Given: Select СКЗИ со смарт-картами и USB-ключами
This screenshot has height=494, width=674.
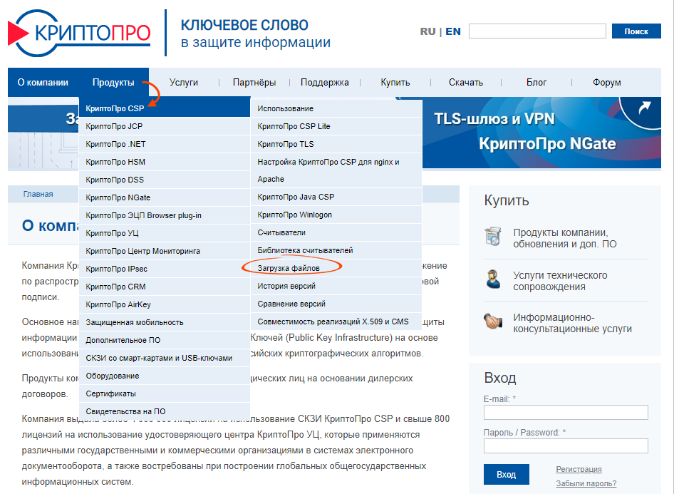Looking at the screenshot, I should (x=165, y=358).
